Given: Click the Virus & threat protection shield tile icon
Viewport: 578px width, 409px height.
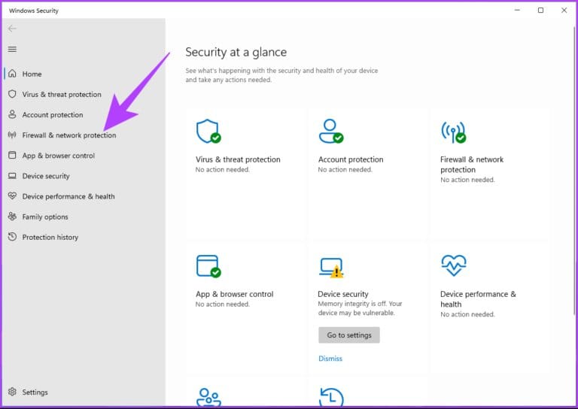Looking at the screenshot, I should 208,131.
